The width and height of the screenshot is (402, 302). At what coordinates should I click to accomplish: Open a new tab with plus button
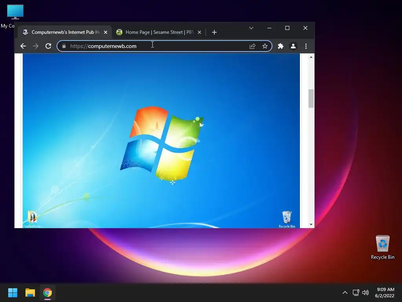click(x=214, y=32)
